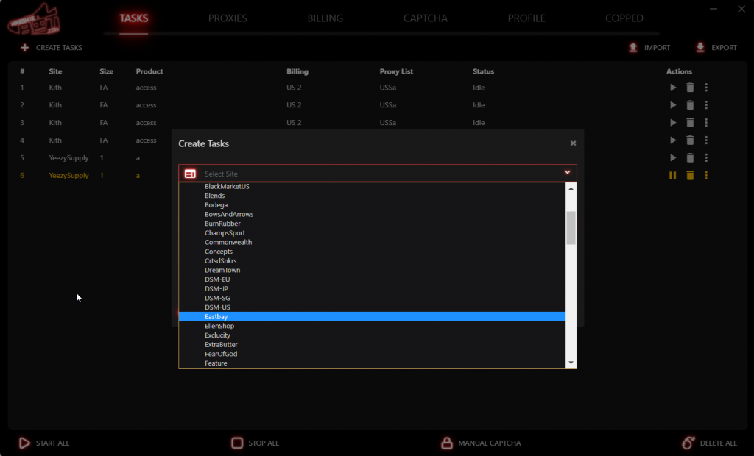The height and width of the screenshot is (456, 754).
Task: Close the Create Tasks dialog
Action: click(573, 143)
